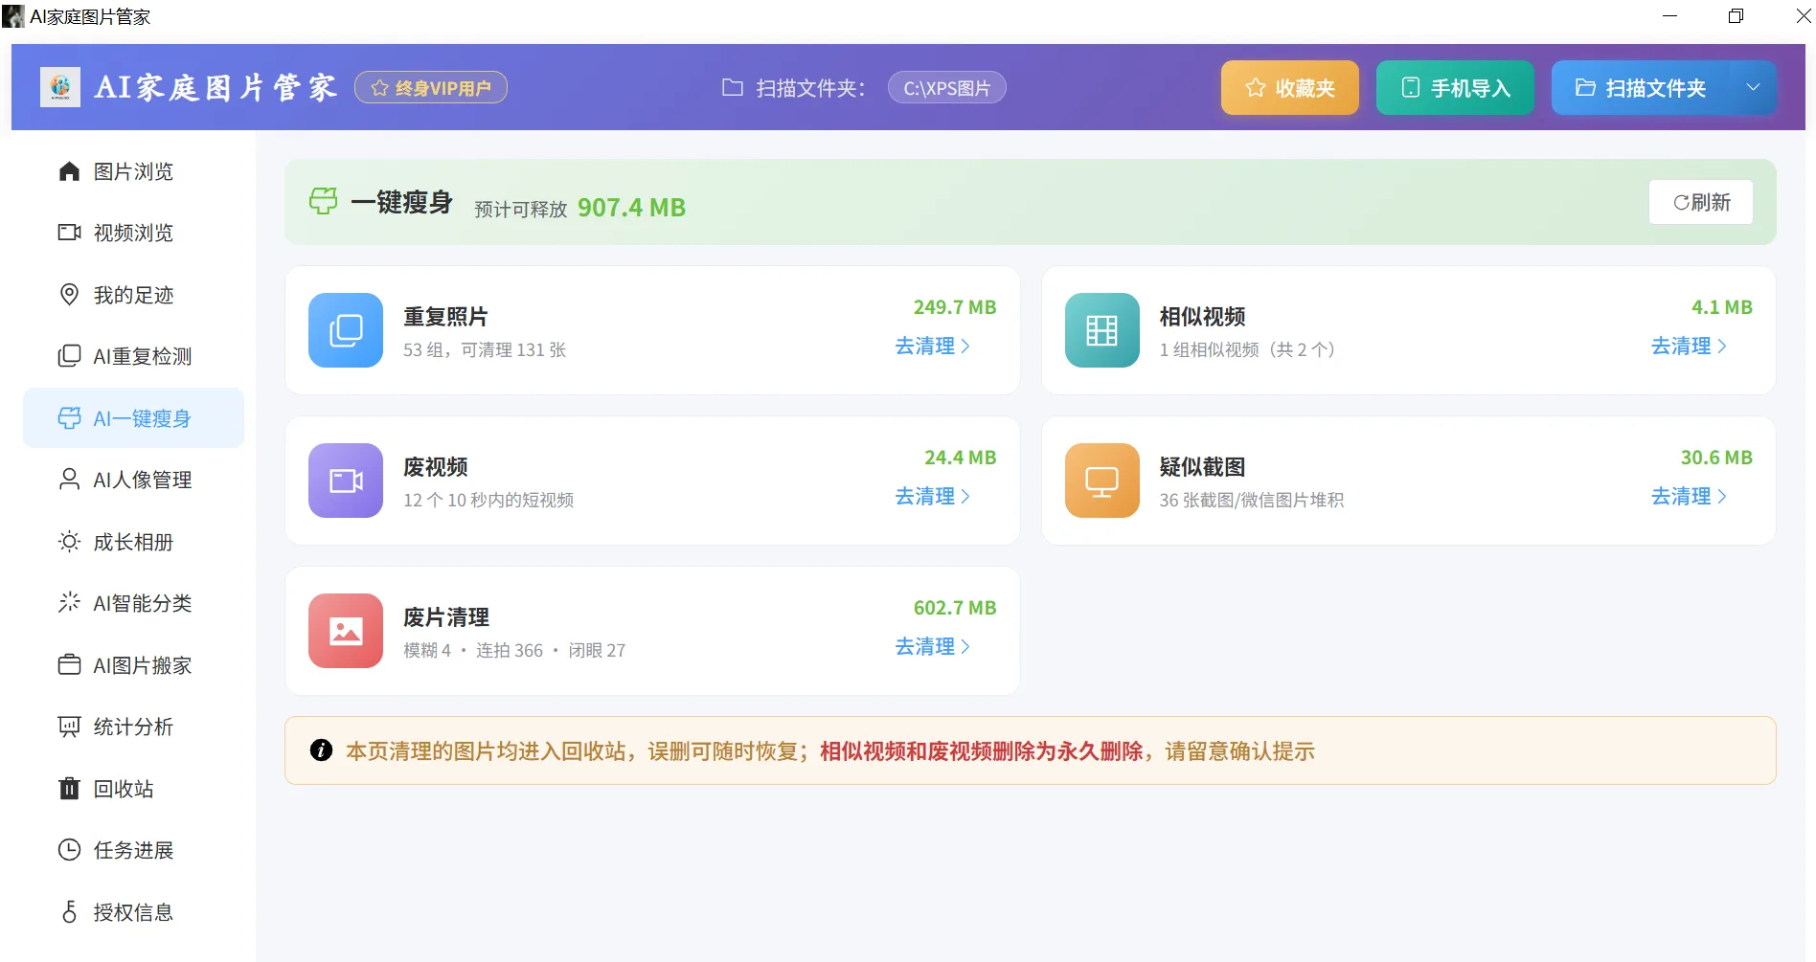Click the person icon beside AI人像管理

coord(69,480)
